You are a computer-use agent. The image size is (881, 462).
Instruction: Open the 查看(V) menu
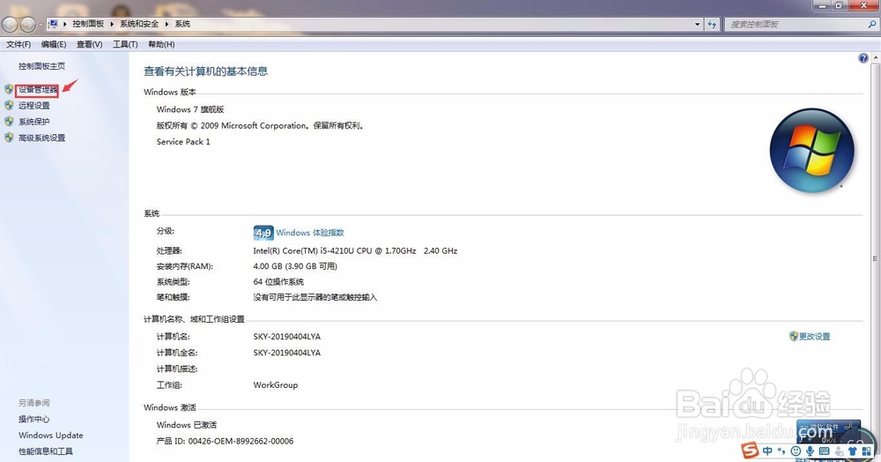89,44
